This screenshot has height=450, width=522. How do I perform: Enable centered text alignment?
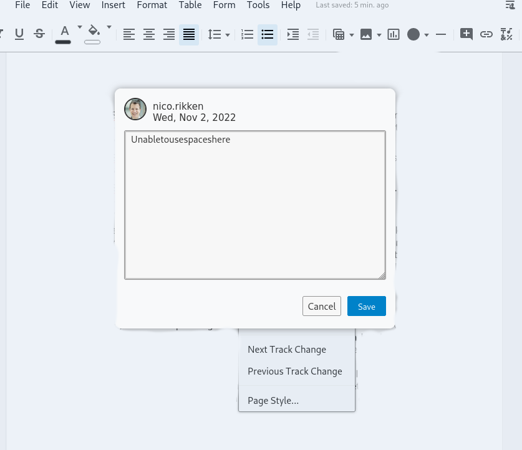tap(149, 34)
